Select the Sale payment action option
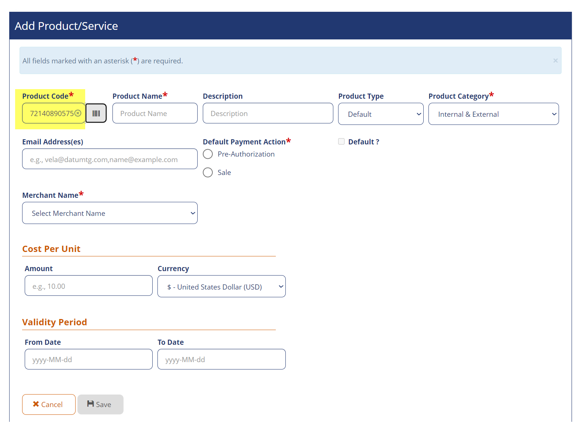Viewport: 573px width, 424px height. (x=208, y=172)
